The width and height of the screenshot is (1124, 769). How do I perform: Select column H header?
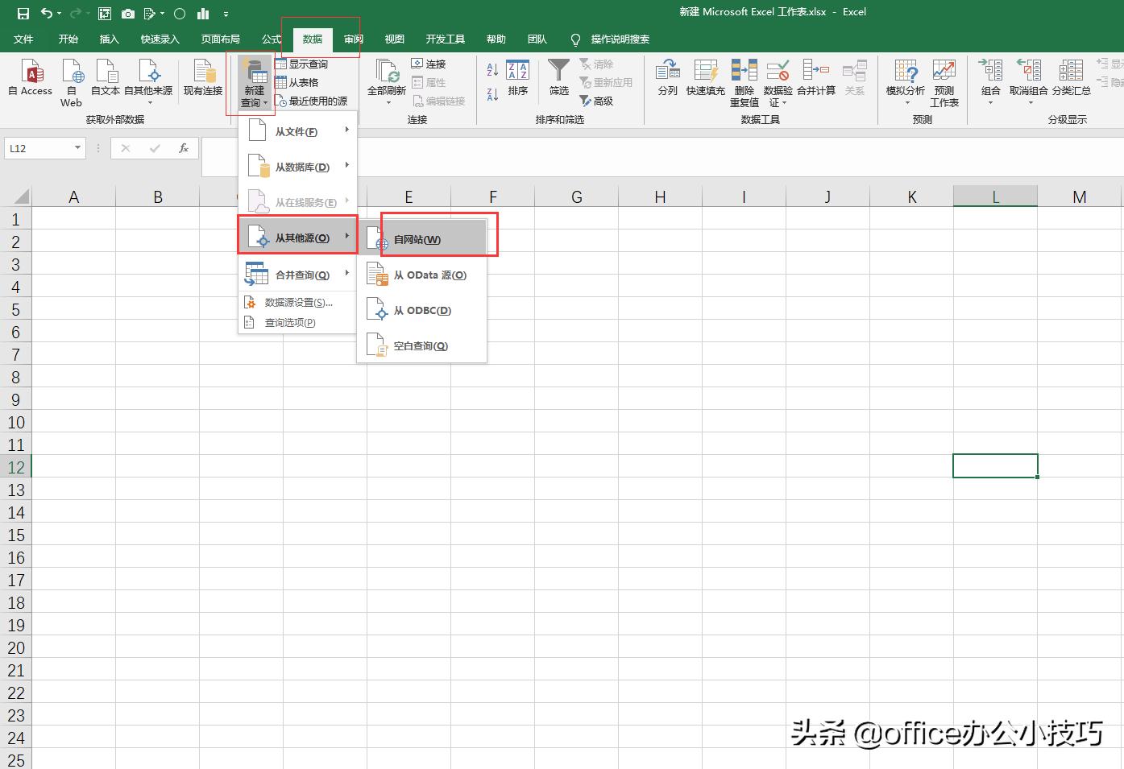click(659, 196)
